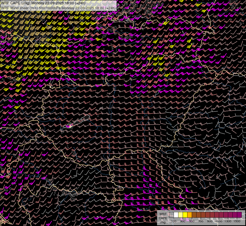Select the light yellow legend swatch

pos(181,215)
